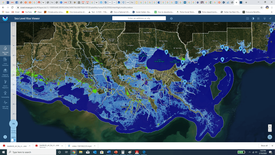Select the Sea Level Rise tab
The height and width of the screenshot is (155, 275).
[5, 50]
